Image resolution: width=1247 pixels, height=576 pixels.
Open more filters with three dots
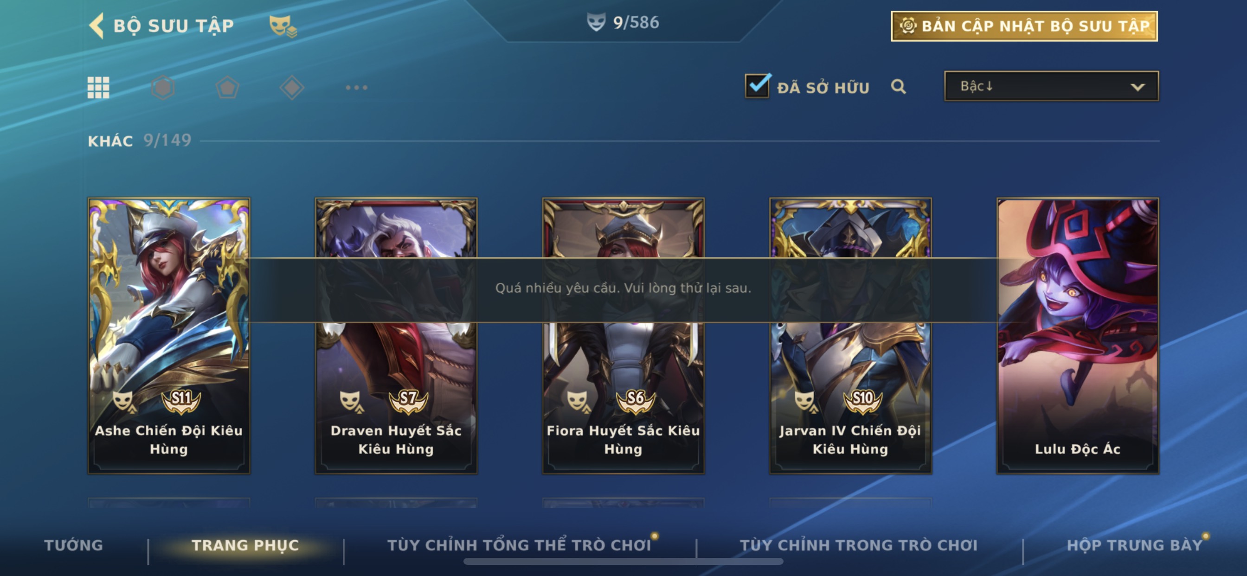click(357, 88)
